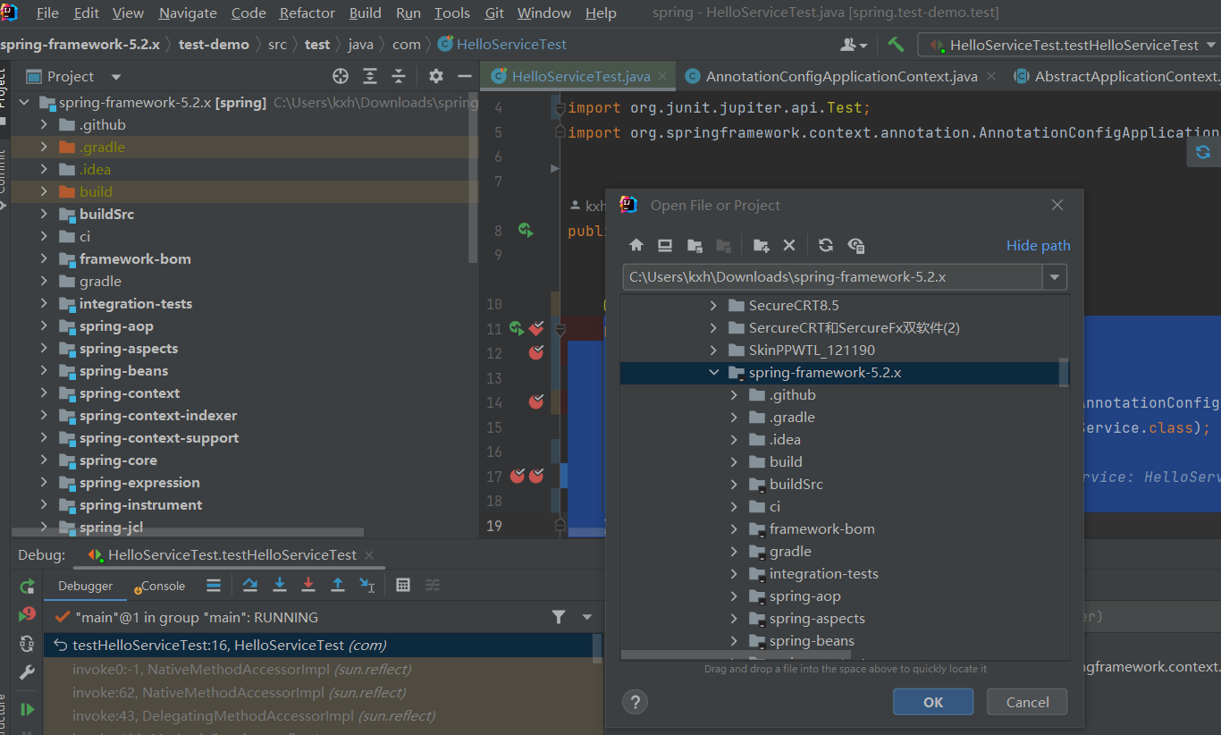Open the Refactor menu

(x=307, y=13)
